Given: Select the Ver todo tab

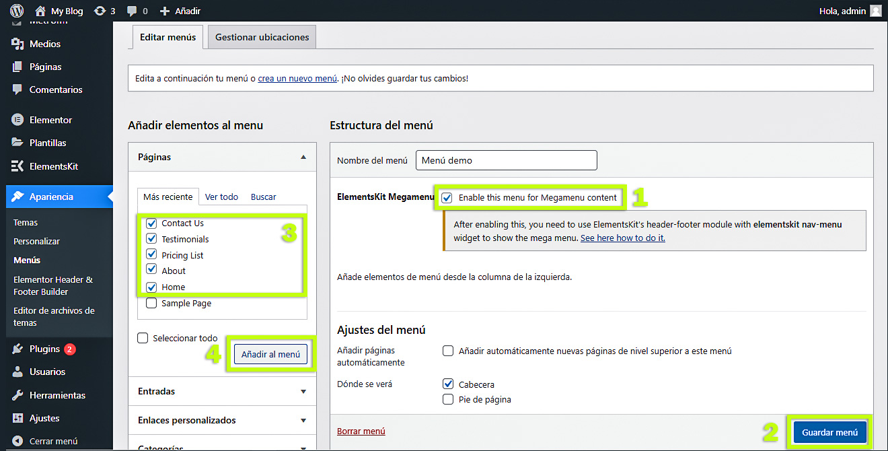Looking at the screenshot, I should [221, 197].
